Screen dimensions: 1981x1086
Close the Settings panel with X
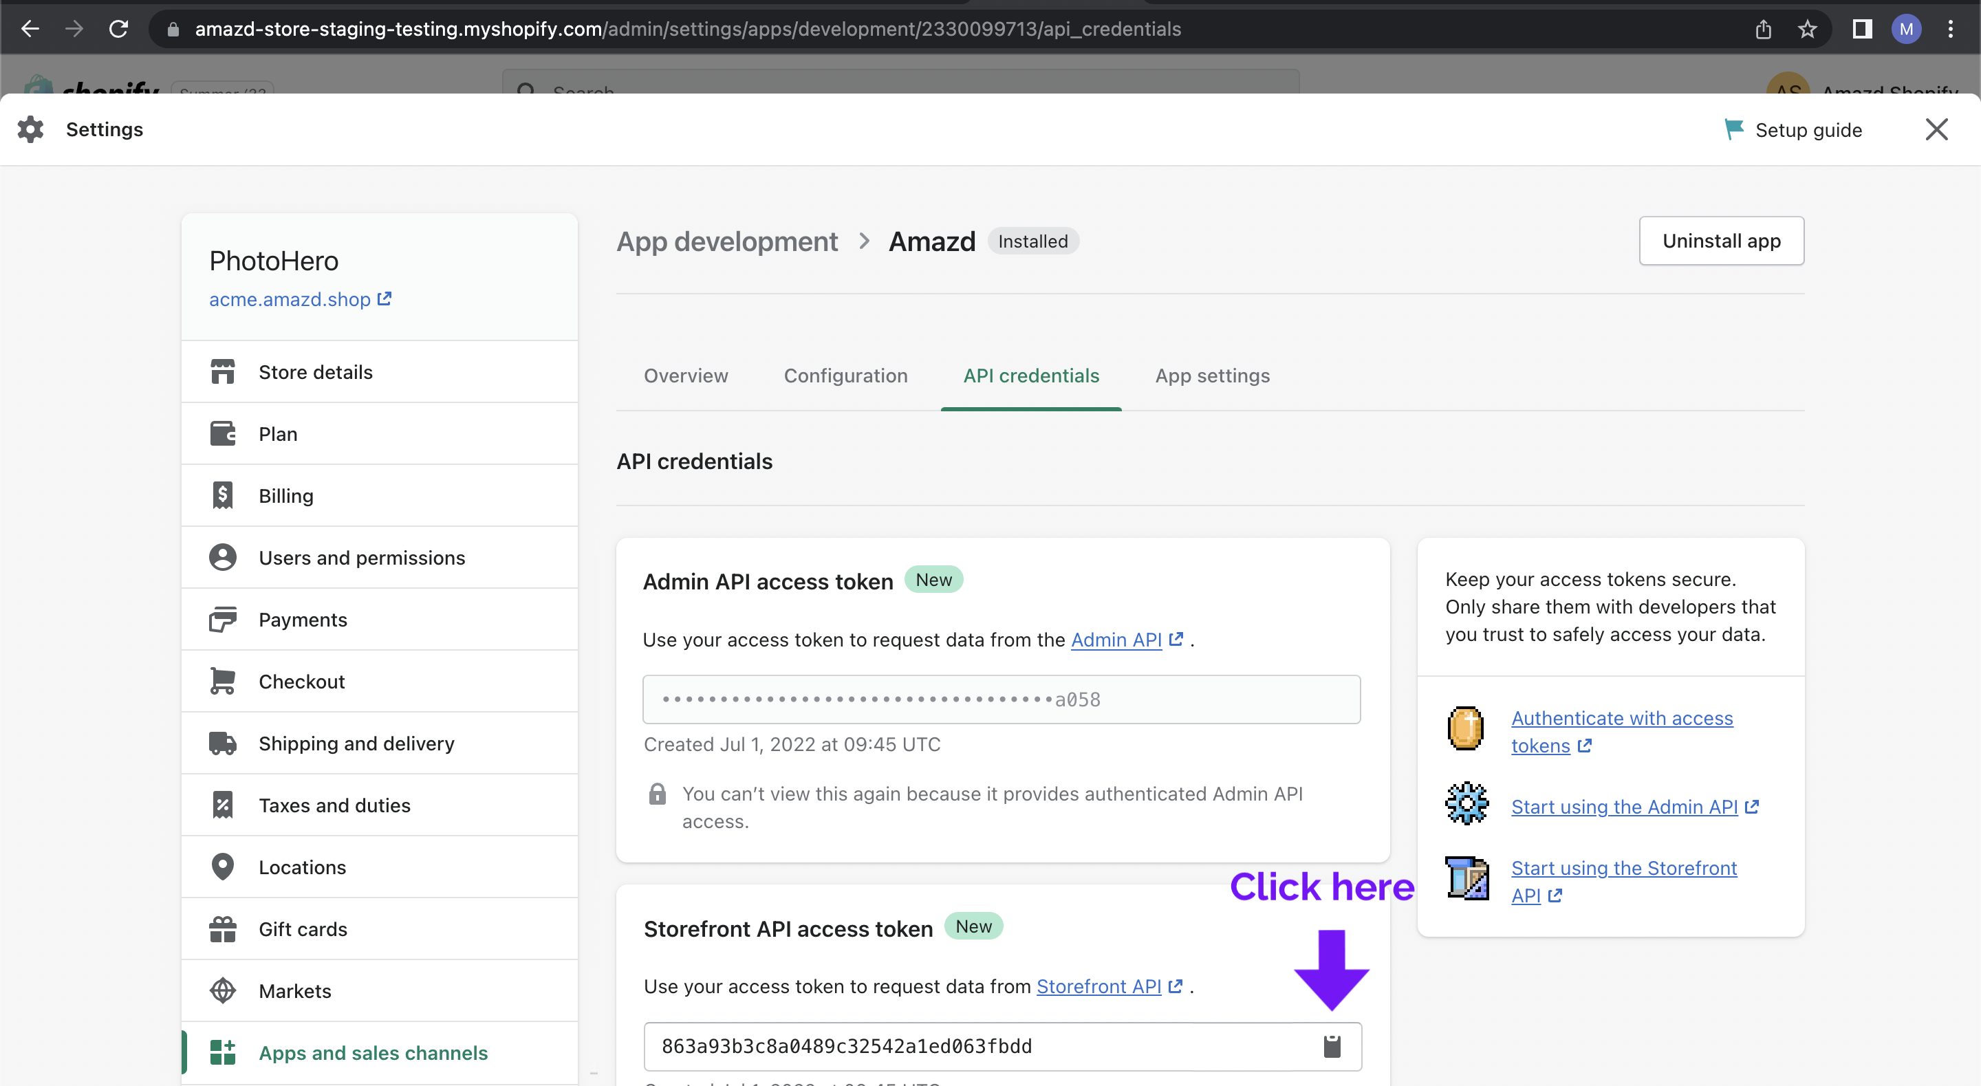1936,129
